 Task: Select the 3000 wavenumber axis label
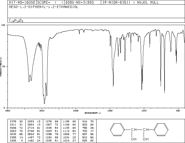42,111
